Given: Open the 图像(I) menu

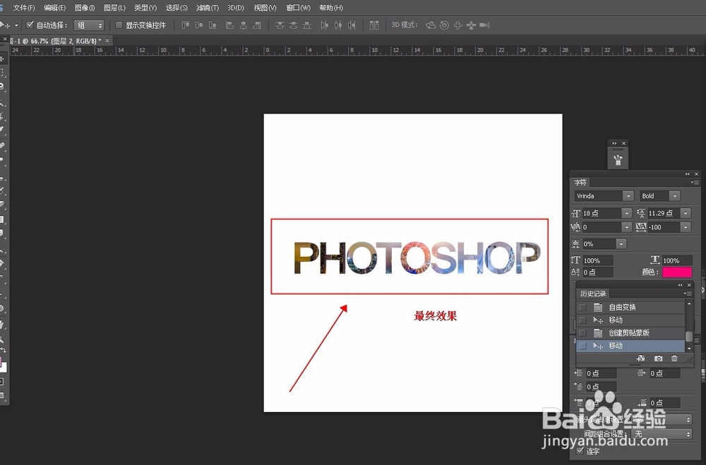Looking at the screenshot, I should [85, 8].
